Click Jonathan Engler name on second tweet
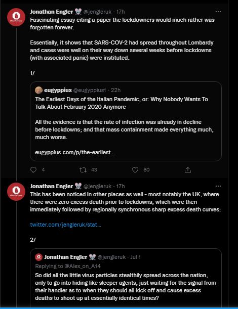The width and height of the screenshot is (238, 309). pos(52,186)
